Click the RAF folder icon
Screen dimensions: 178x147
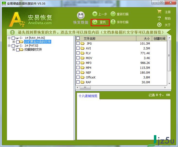[x=82, y=82]
